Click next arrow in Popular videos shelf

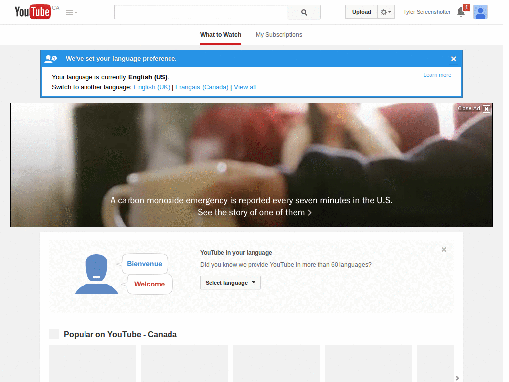point(457,378)
